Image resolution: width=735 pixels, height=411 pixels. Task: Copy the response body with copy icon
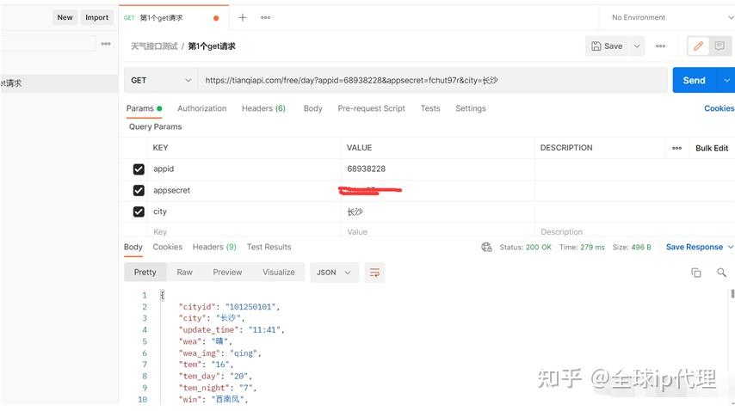(695, 273)
